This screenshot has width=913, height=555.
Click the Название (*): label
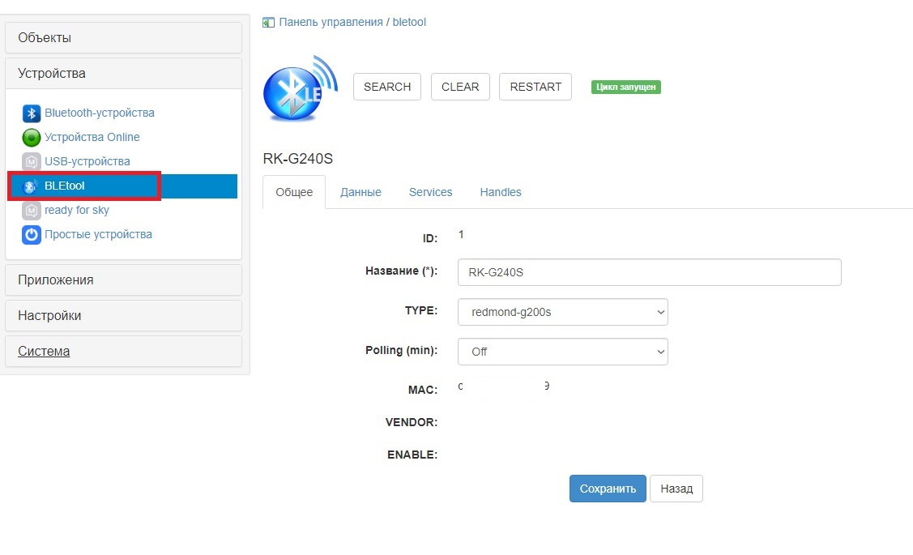[401, 271]
